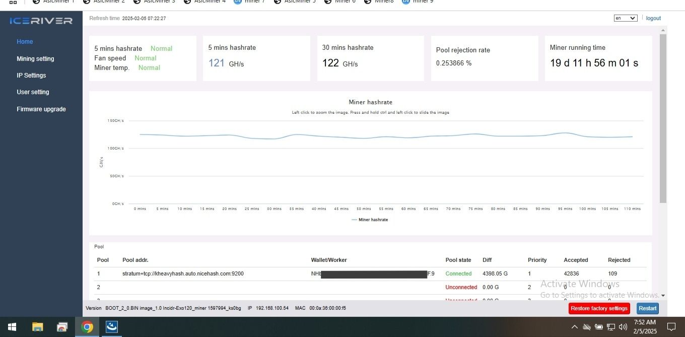
Task: Open the Windows Start menu
Action: (x=12, y=327)
